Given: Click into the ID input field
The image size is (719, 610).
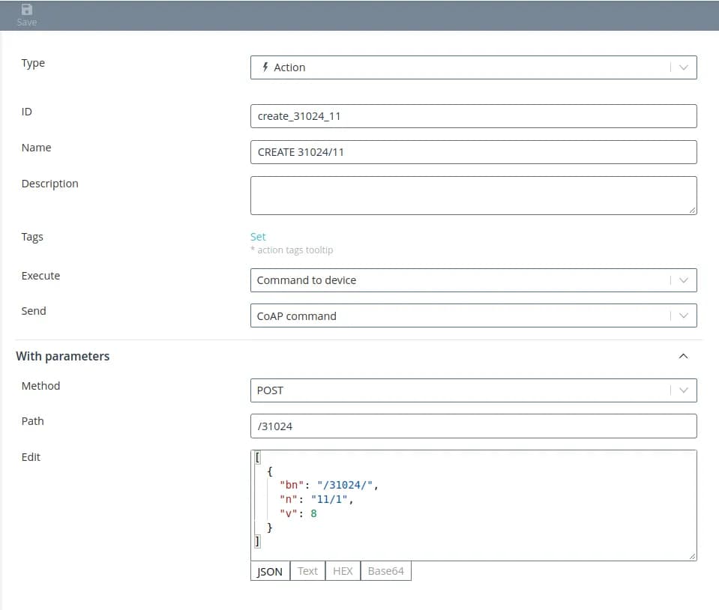Looking at the screenshot, I should tap(472, 116).
